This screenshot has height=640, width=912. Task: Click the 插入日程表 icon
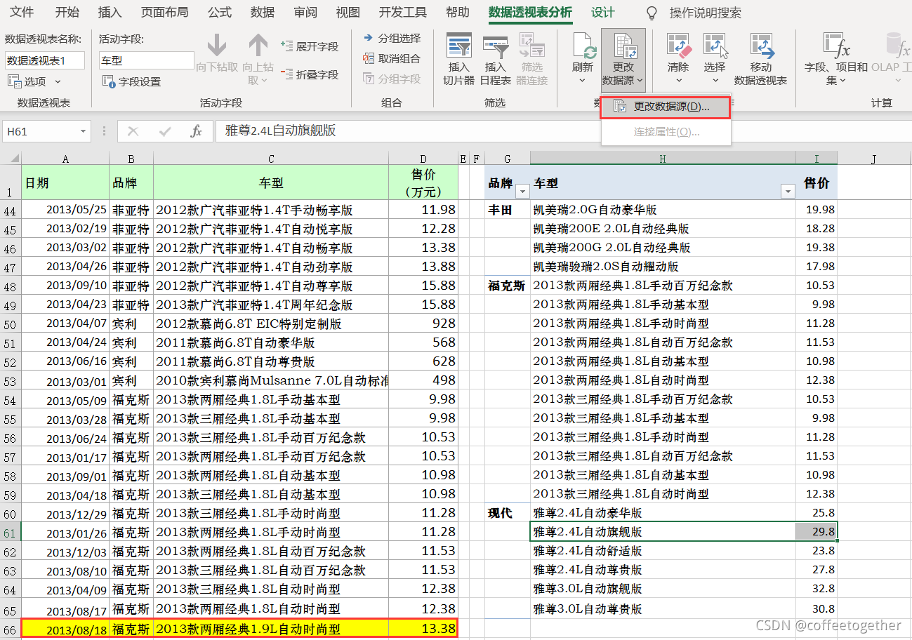tap(496, 46)
